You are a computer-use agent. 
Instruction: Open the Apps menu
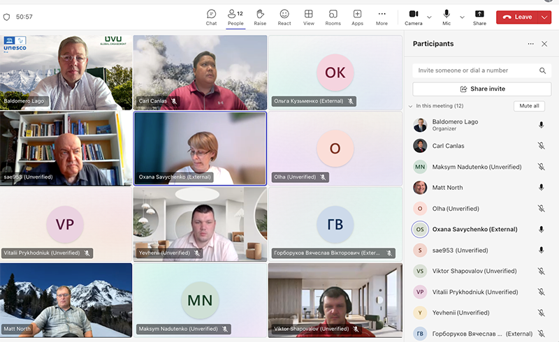point(357,17)
